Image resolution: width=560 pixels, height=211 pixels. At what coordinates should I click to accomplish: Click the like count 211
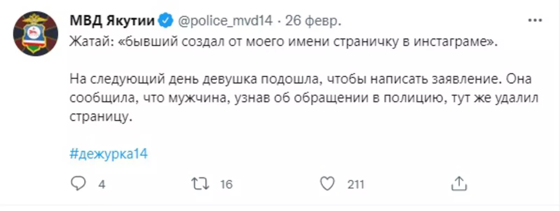(356, 184)
